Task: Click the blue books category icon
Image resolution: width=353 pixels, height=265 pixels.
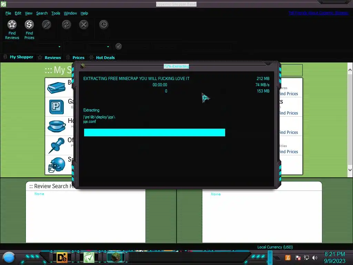Action: click(x=56, y=88)
